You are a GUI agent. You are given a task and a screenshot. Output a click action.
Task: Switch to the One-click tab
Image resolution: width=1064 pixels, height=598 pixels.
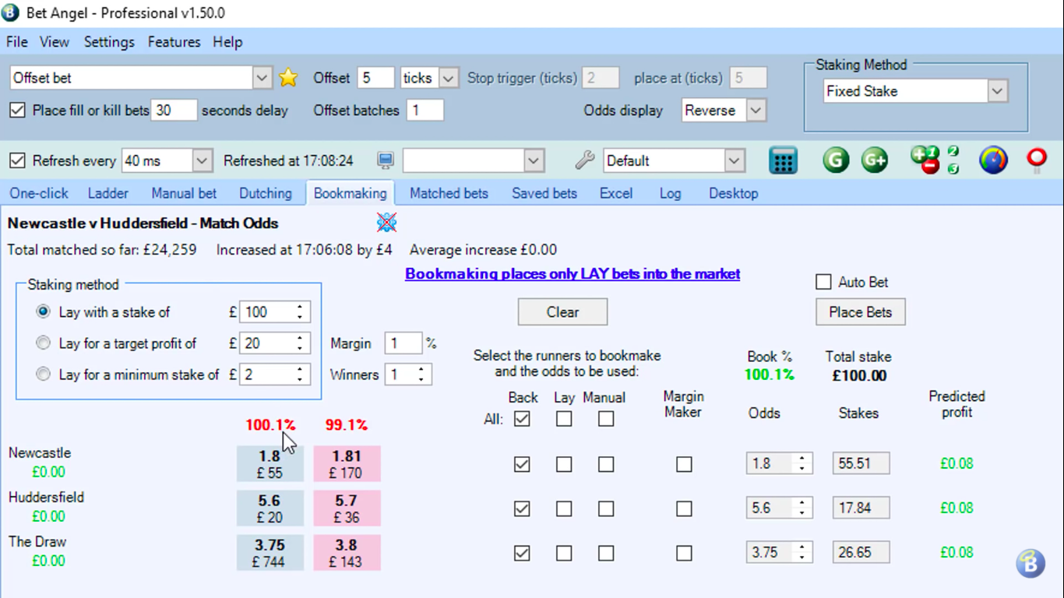(x=39, y=193)
